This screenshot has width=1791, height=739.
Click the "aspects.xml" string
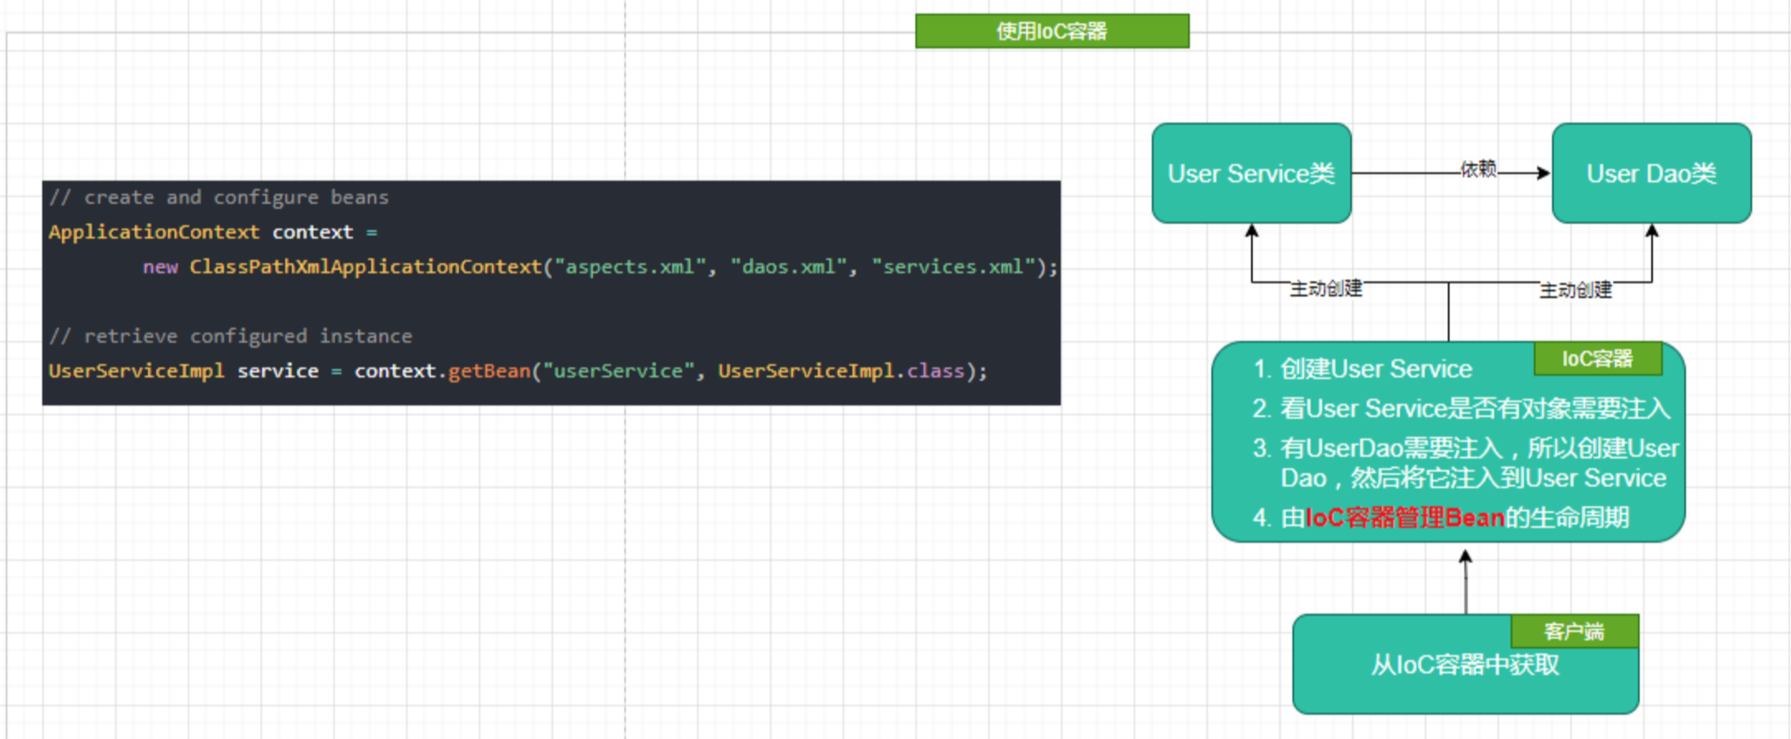tap(630, 267)
